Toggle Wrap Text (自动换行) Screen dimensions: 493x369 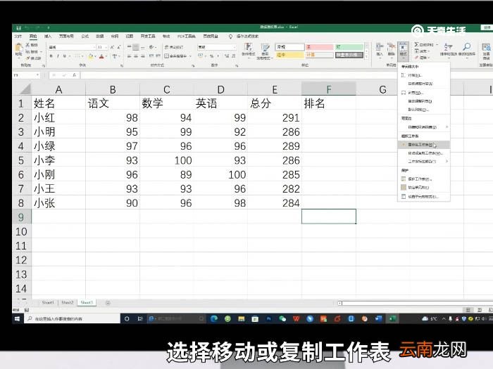pyautogui.click(x=173, y=47)
